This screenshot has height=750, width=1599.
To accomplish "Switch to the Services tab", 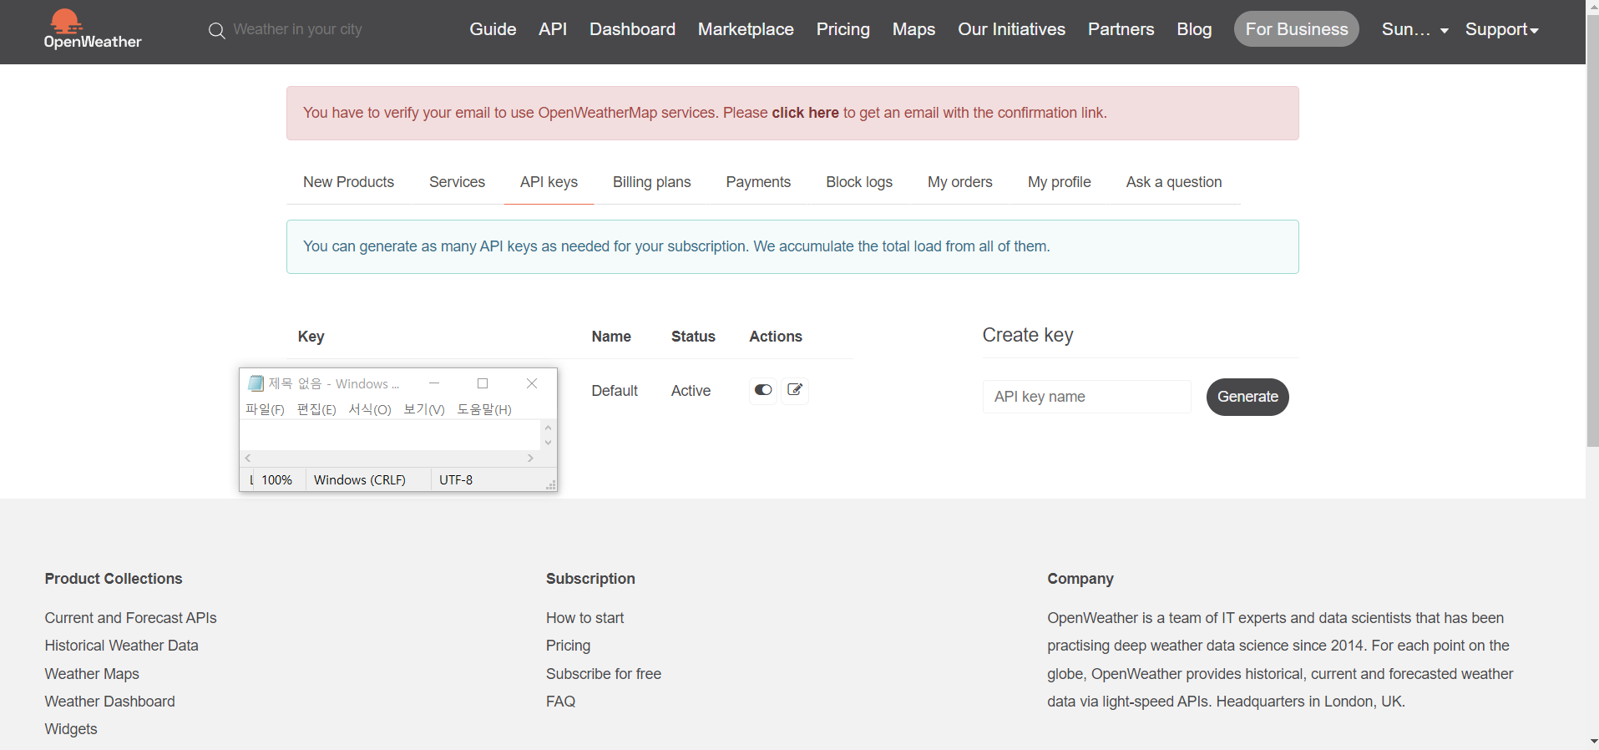I will point(457,182).
